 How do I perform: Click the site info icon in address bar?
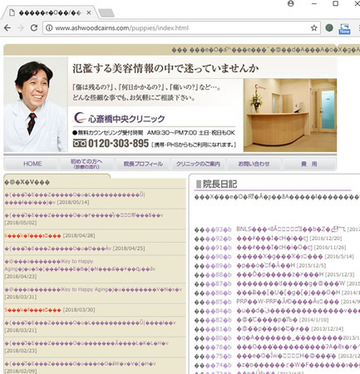49,28
